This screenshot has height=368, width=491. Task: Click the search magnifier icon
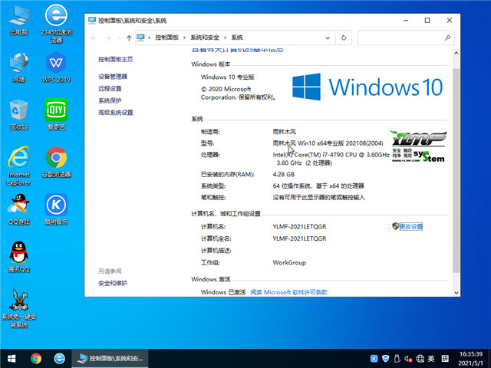[448, 38]
